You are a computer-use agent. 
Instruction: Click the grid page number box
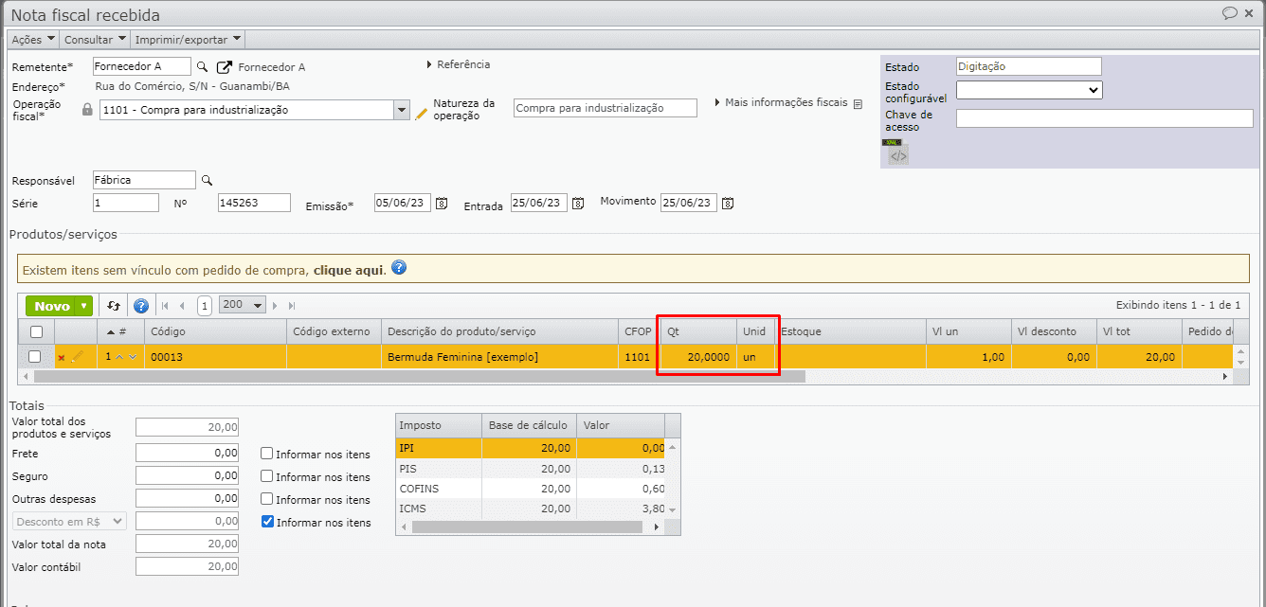(205, 306)
